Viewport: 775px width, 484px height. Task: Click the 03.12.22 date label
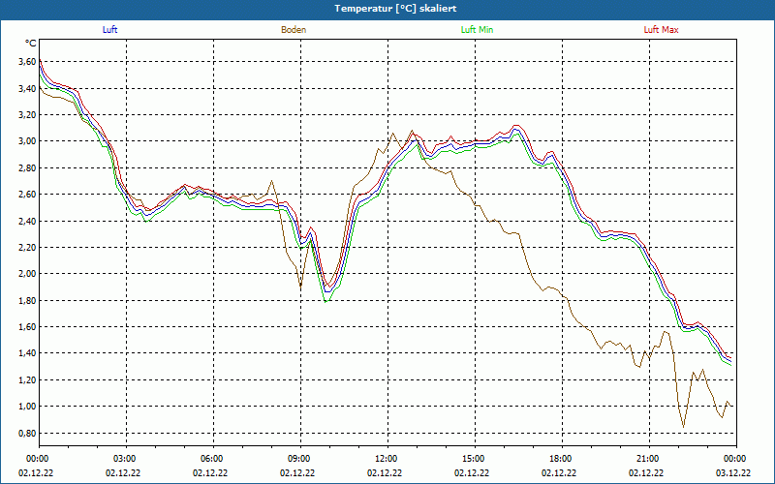click(733, 472)
